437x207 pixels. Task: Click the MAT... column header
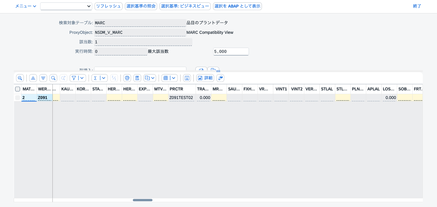(29, 89)
